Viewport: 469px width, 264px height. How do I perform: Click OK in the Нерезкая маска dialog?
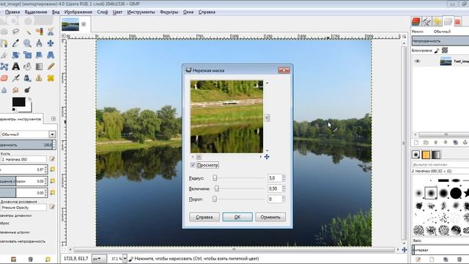tap(237, 217)
